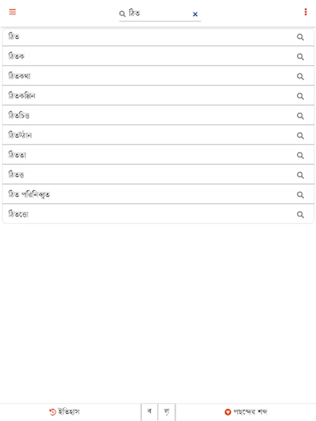Image resolution: width=316 pixels, height=421 pixels.
Task: Tap the magnifier in the ঠিততা row
Action: click(x=301, y=155)
